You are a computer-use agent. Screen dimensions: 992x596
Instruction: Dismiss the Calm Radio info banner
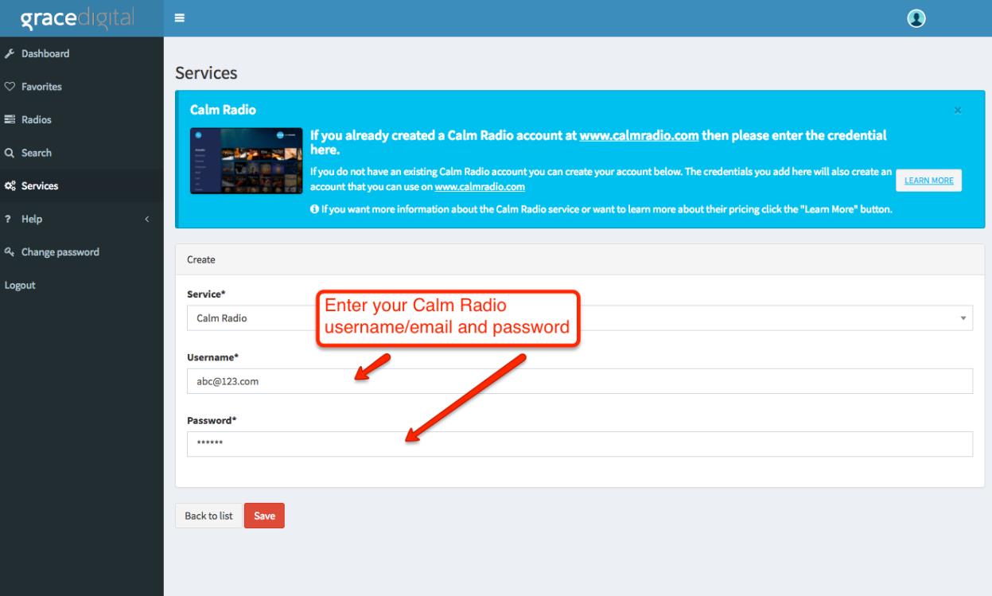tap(958, 110)
